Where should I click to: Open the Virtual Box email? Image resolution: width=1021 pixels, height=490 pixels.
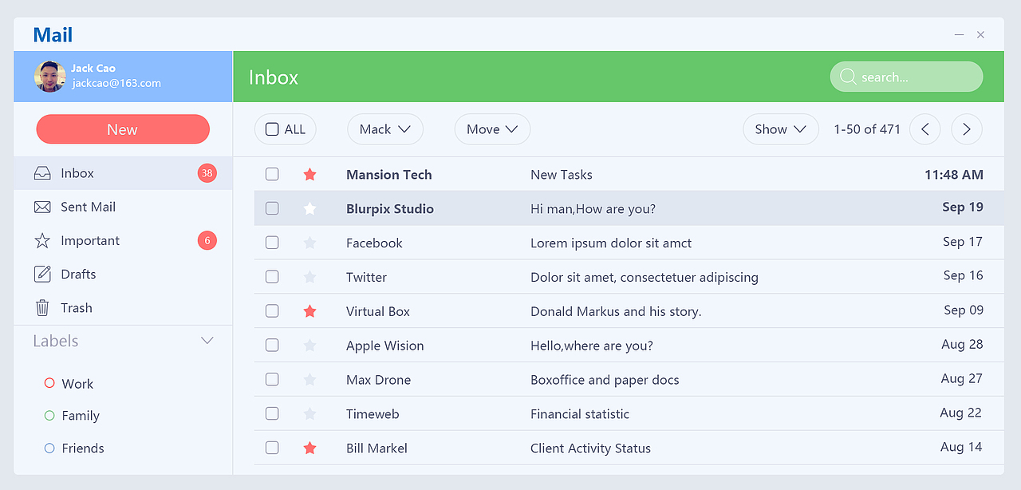pos(615,311)
